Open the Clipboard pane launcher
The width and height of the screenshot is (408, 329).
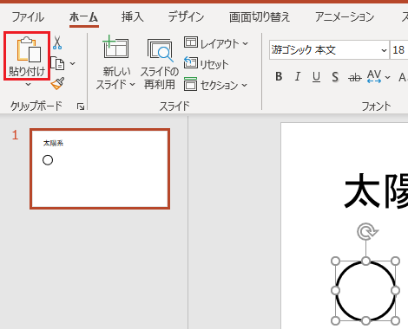click(81, 106)
